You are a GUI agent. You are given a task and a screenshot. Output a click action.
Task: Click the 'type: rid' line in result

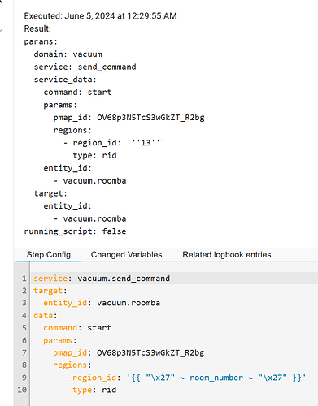(x=94, y=155)
